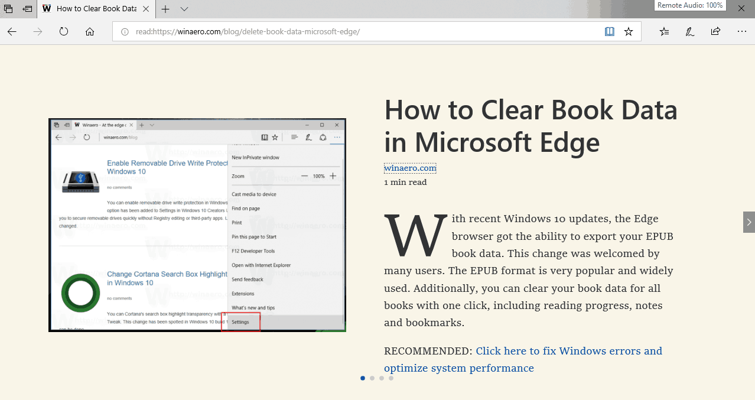Follow the 'Click here to fix Windows errors' link
Image resolution: width=755 pixels, height=400 pixels.
[523, 359]
